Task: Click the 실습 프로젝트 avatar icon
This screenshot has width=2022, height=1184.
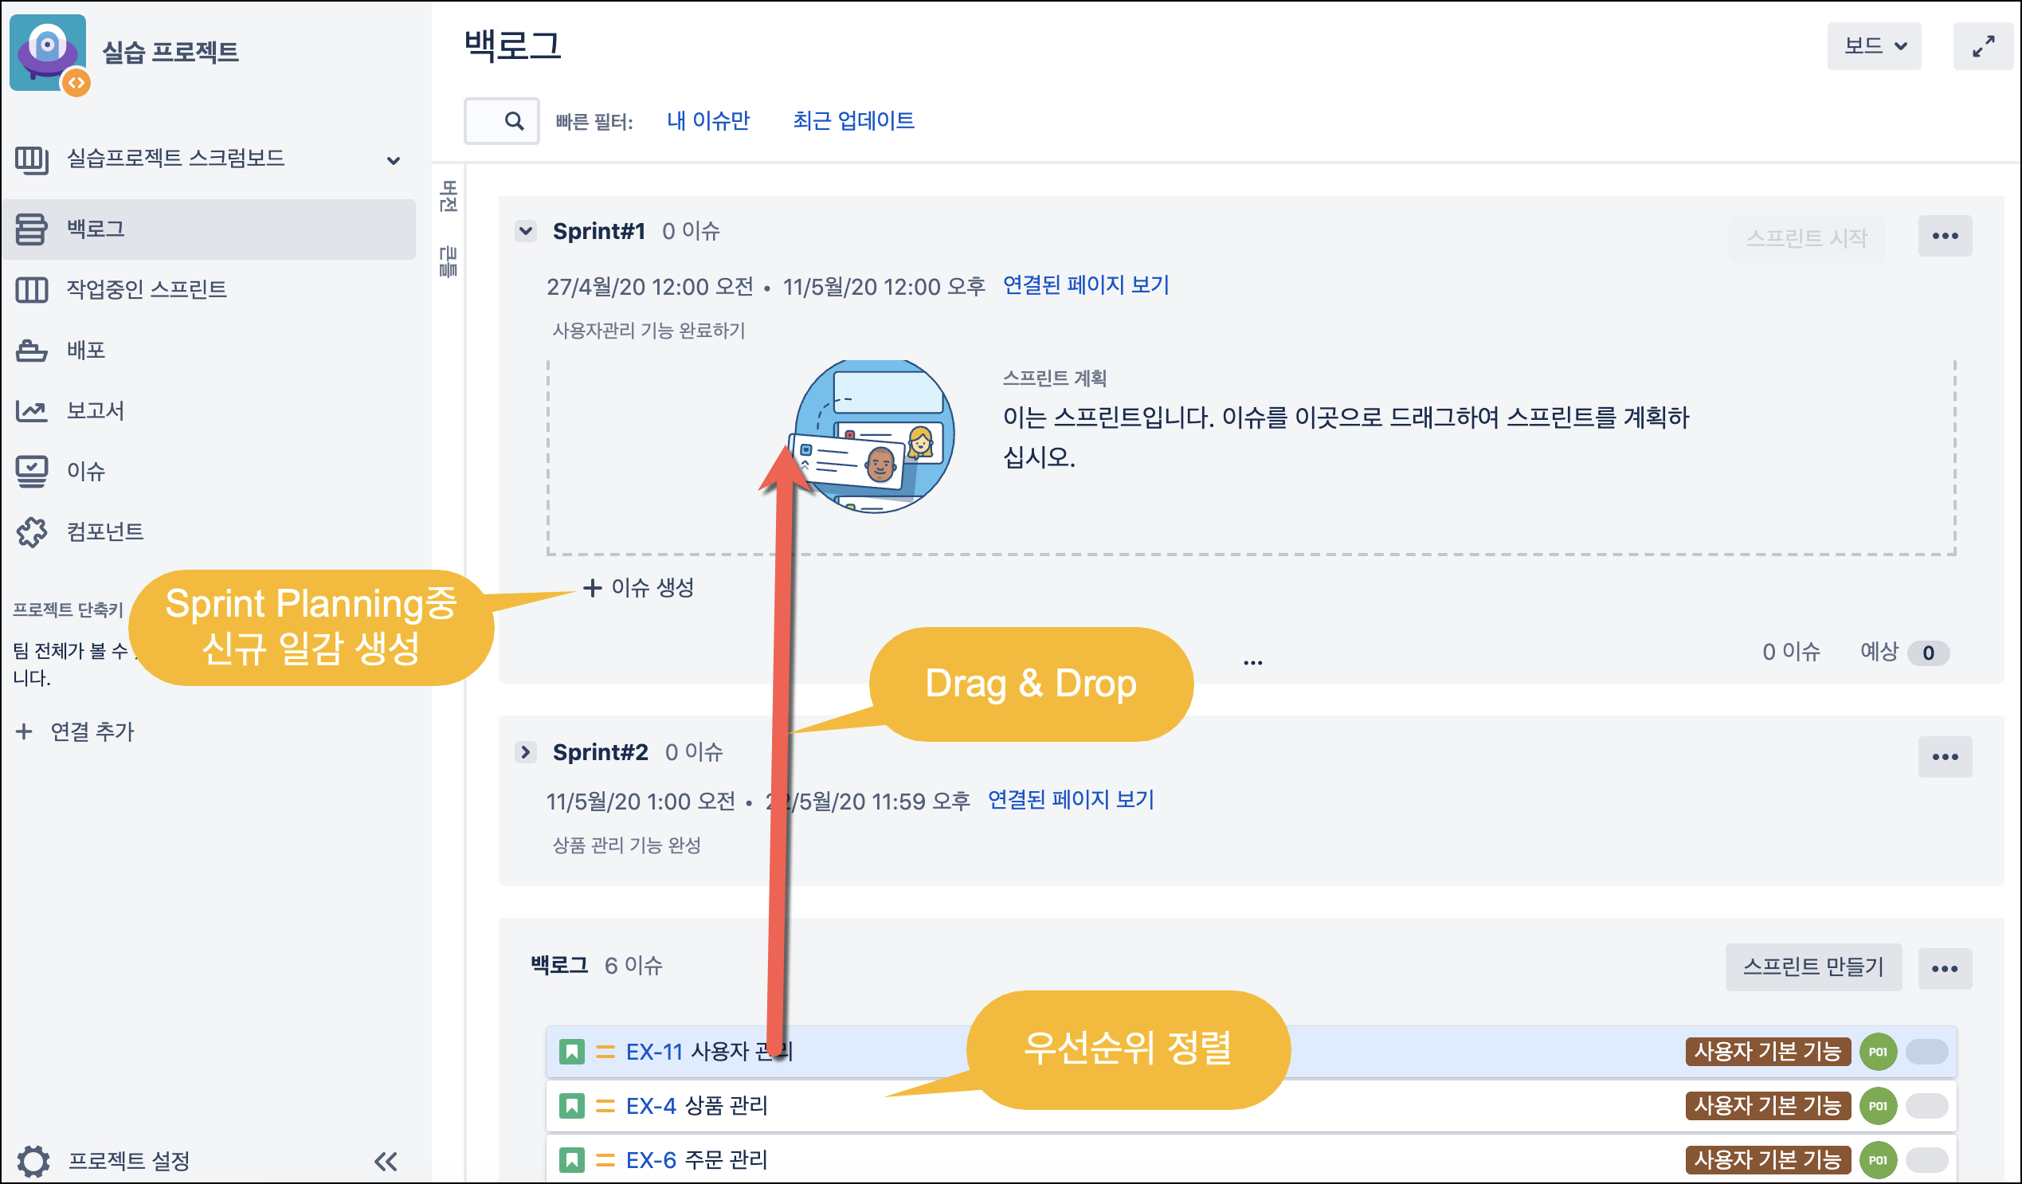Action: tap(48, 52)
